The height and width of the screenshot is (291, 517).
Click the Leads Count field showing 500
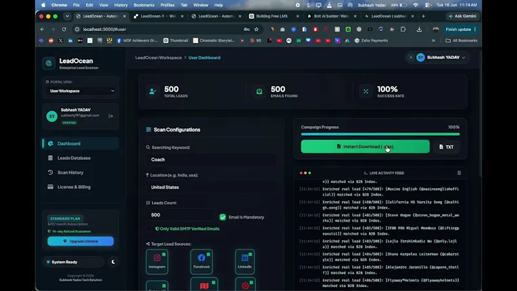(x=180, y=215)
